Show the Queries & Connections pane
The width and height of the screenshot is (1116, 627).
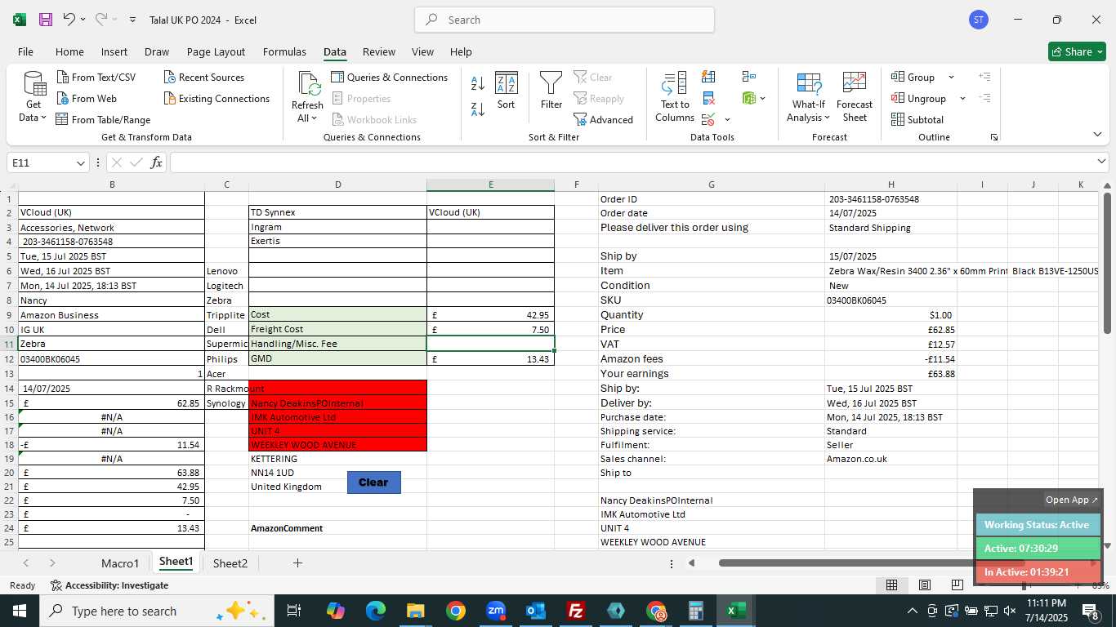coord(390,78)
